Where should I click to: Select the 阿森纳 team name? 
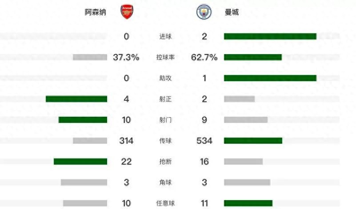[x=96, y=12]
